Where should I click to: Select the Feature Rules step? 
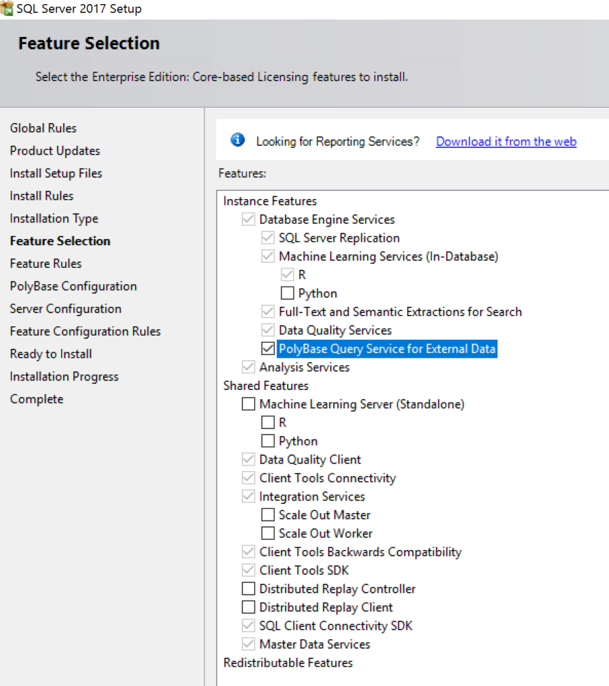coord(46,264)
